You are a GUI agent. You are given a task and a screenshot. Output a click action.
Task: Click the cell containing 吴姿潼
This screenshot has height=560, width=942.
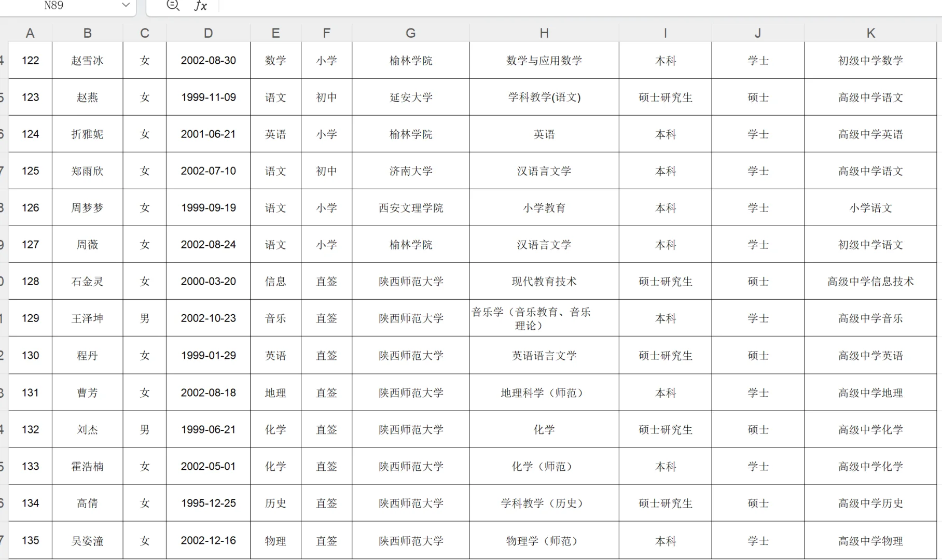click(x=87, y=540)
